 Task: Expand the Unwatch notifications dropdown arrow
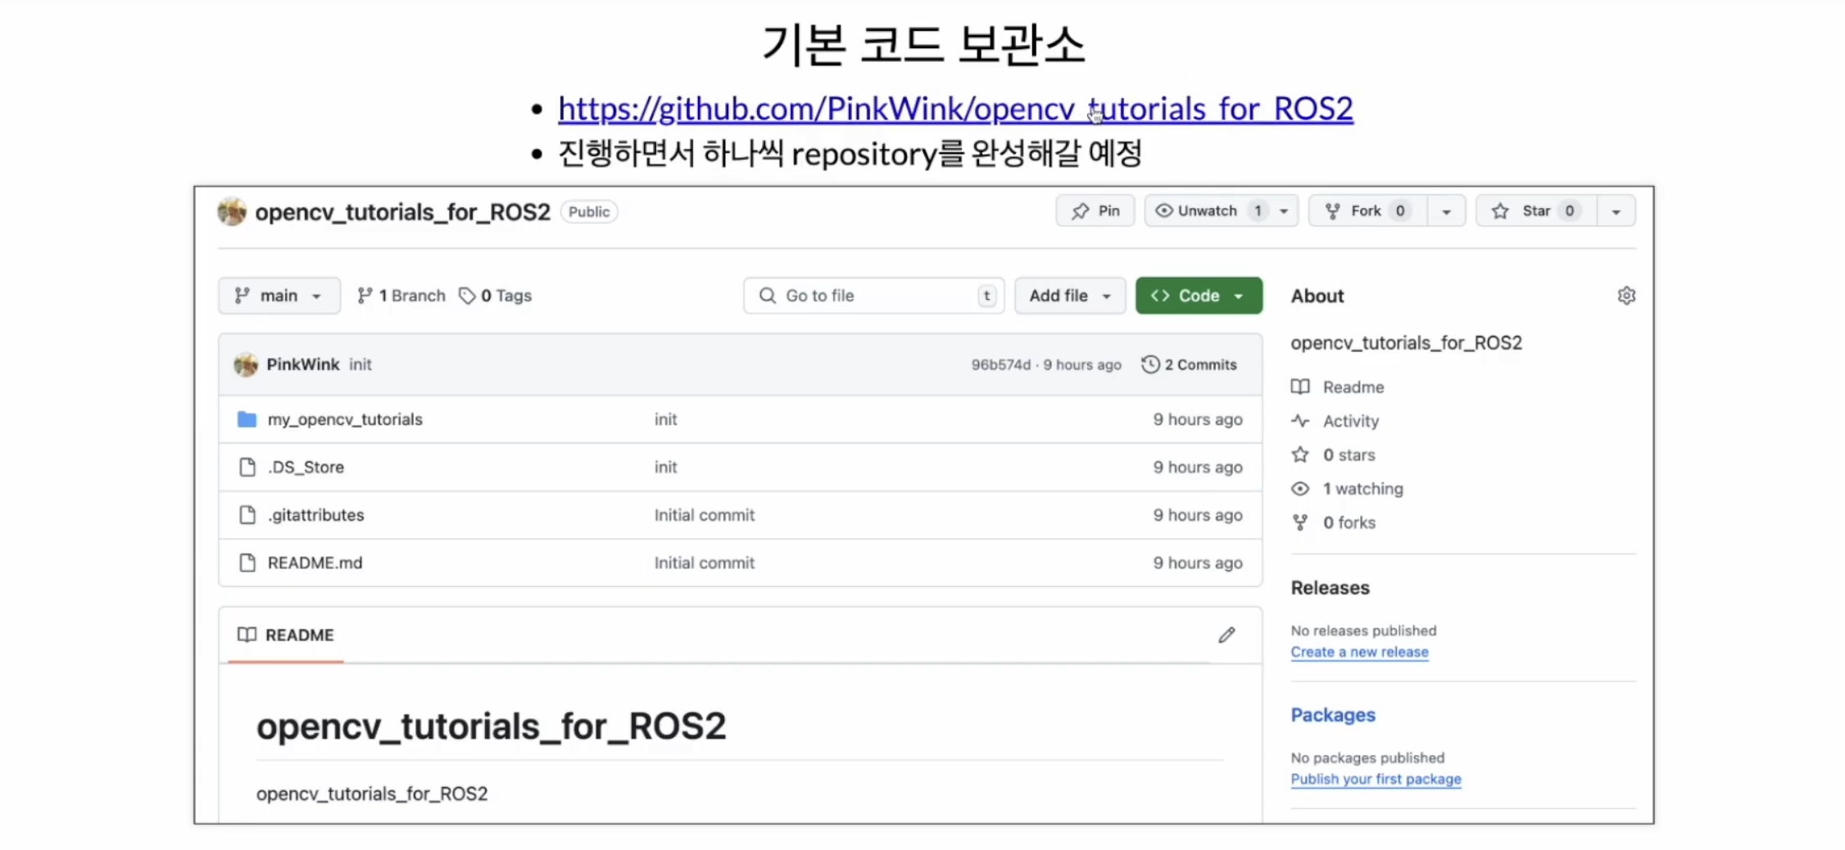[x=1284, y=211]
